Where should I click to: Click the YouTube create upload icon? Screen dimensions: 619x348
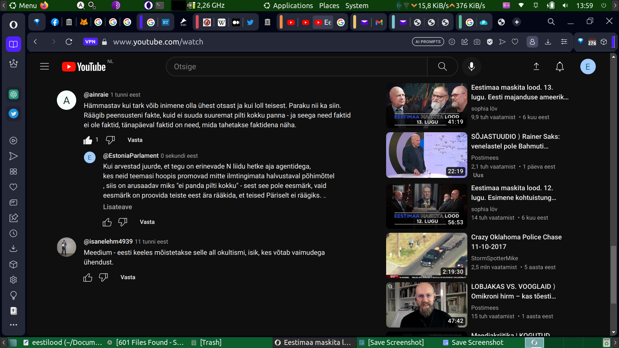coord(536,67)
